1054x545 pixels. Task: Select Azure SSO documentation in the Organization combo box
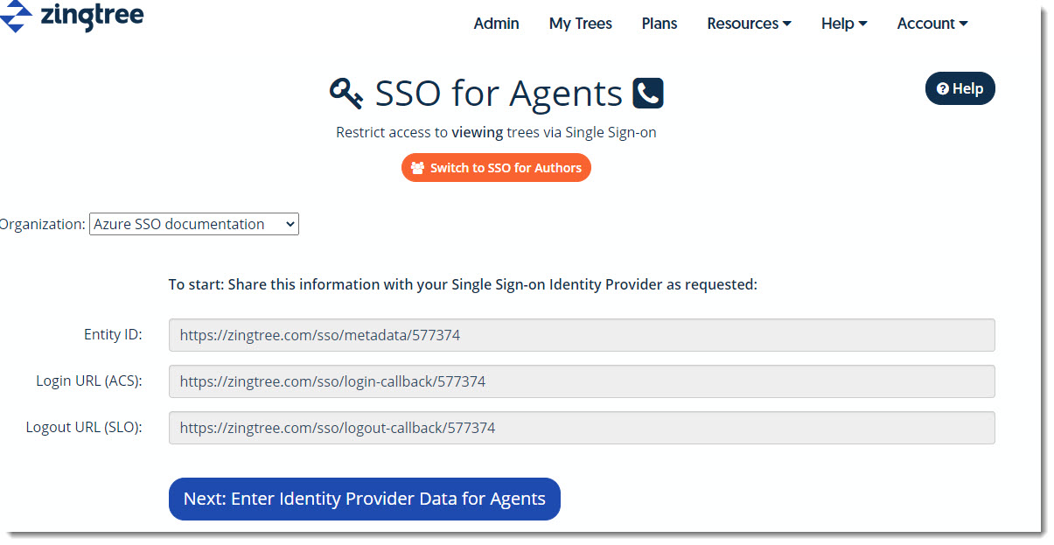click(193, 223)
